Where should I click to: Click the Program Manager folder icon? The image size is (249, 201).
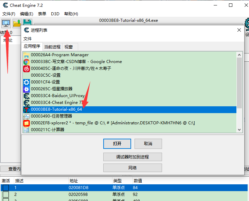point(26,55)
